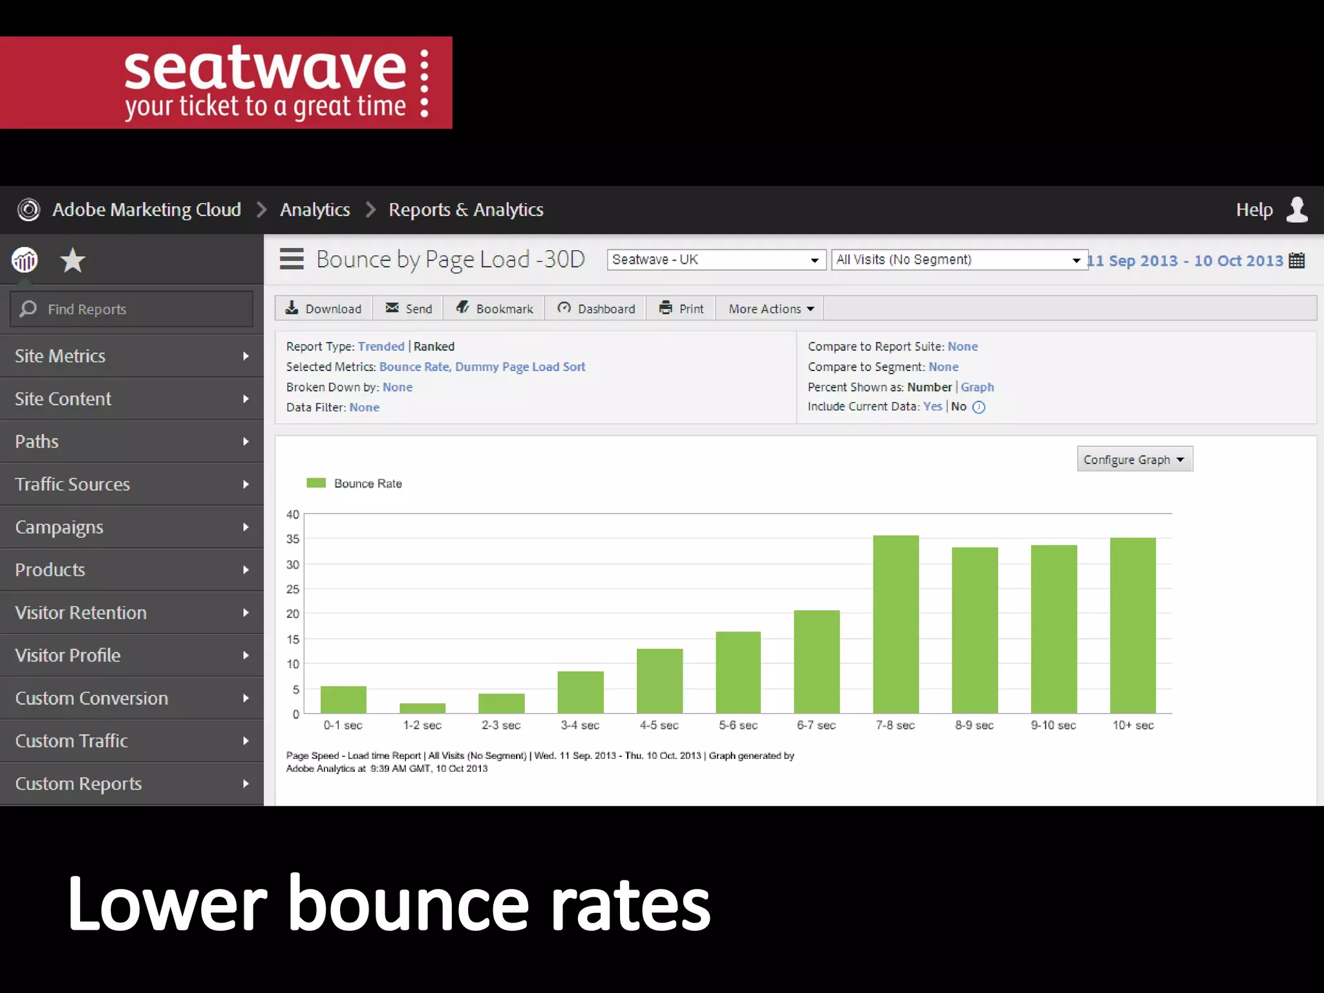
Task: Click the Download toolbar button
Action: (x=323, y=308)
